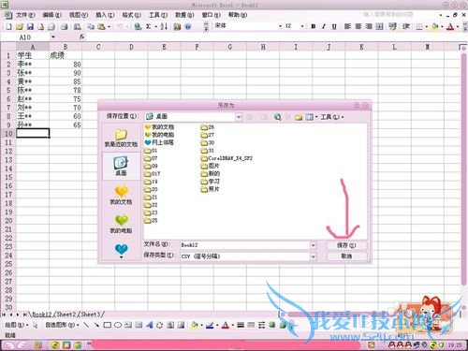The width and height of the screenshot is (468, 351).
Task: Open 我最近的文档 in the dialog sidebar
Action: pos(121,138)
